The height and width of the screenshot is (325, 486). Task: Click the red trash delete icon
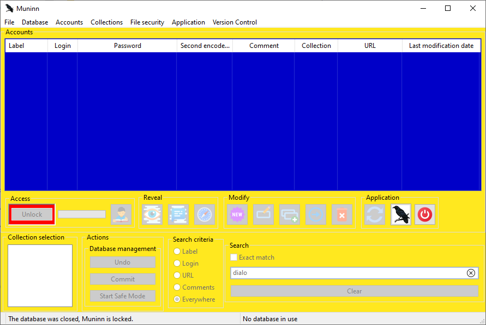coord(342,214)
